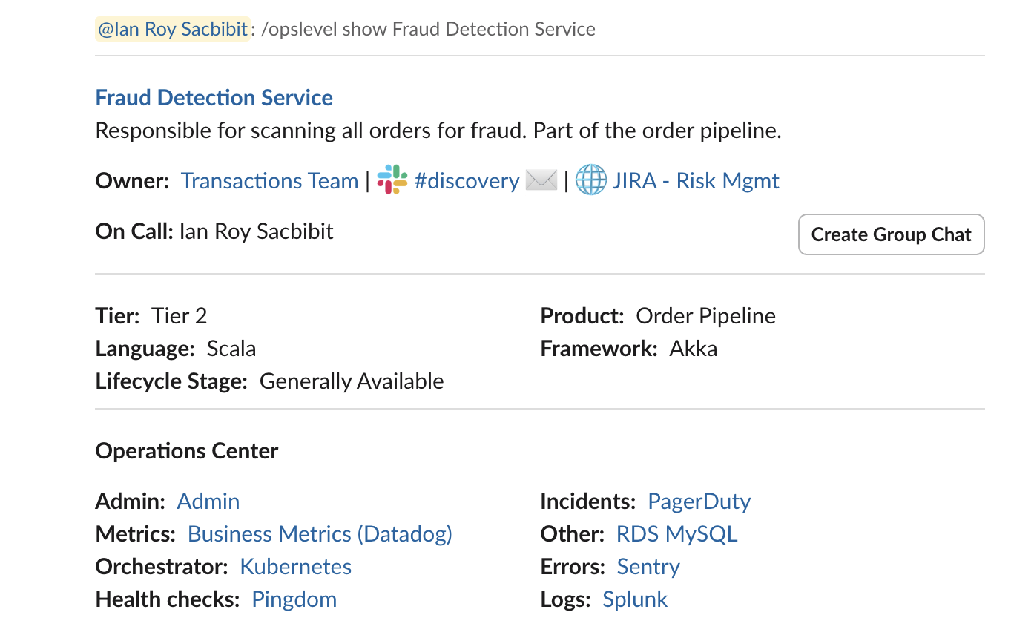Open the Fraud Detection Service title link
Viewport: 1034px width, 641px height.
pos(214,97)
